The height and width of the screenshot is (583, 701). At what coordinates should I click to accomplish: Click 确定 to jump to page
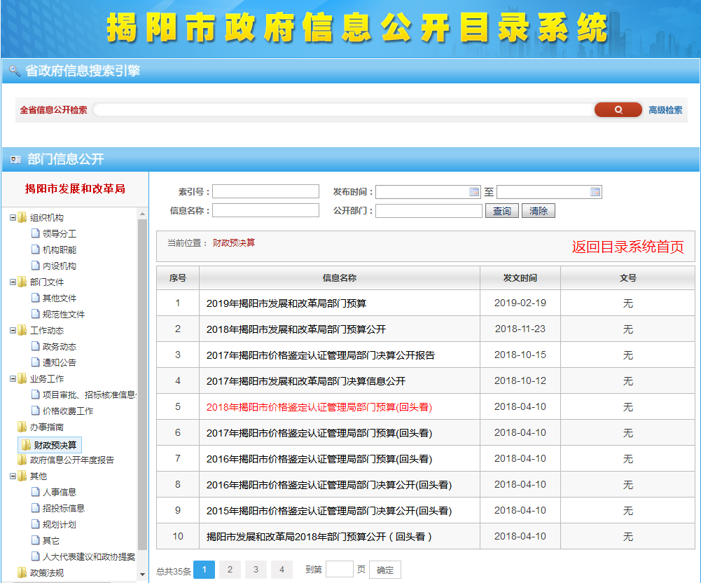coord(385,570)
